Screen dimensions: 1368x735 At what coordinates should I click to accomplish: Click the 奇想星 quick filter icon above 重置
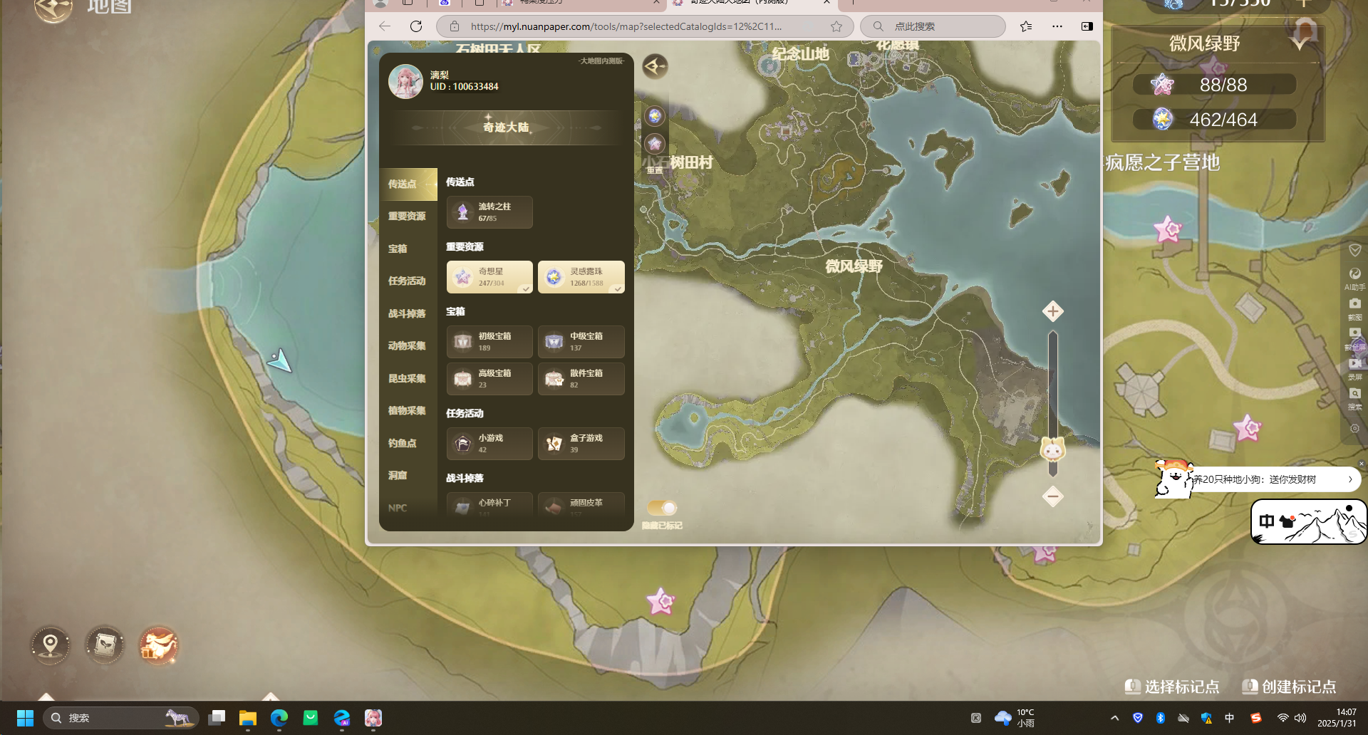click(x=655, y=144)
